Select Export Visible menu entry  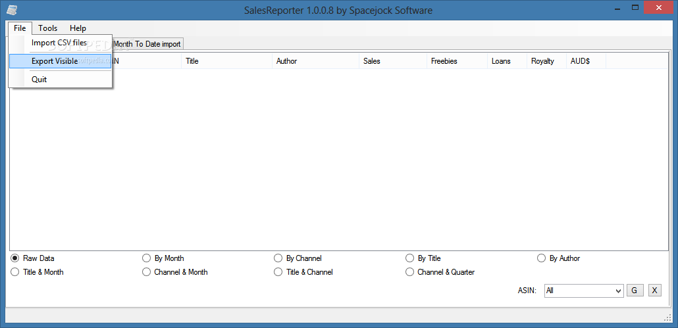coord(60,61)
